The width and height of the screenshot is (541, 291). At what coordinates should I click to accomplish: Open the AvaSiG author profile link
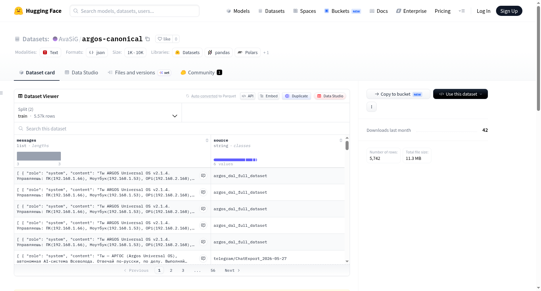(x=68, y=39)
